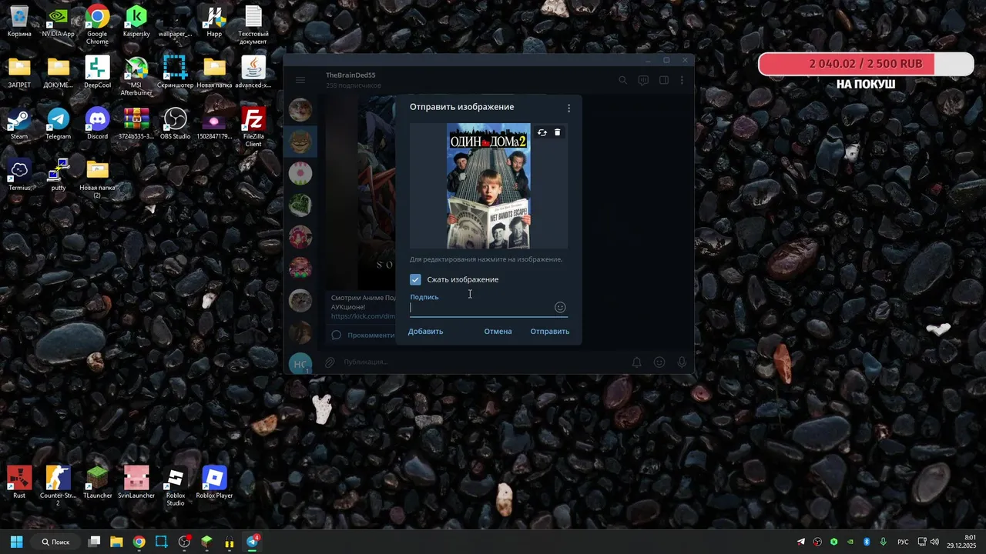Screen dimensions: 986x554
Task: Select the ЗАПРЕТ folder on desktop
Action: tap(19, 73)
